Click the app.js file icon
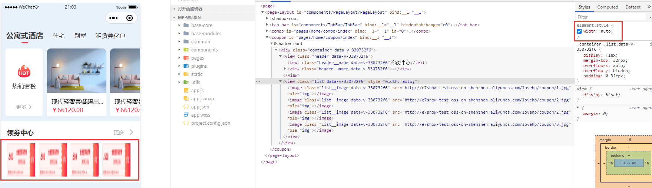Viewport: 652px width, 188px height. (x=186, y=90)
